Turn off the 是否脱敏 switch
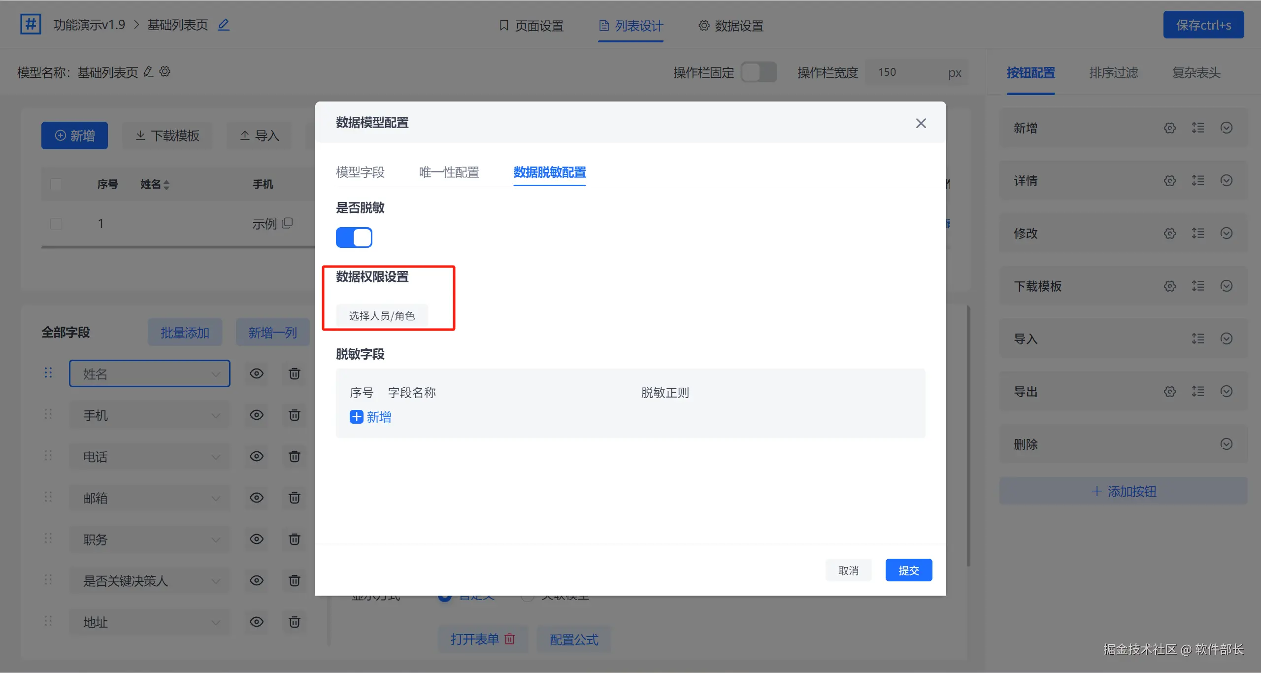The image size is (1261, 673). point(354,237)
